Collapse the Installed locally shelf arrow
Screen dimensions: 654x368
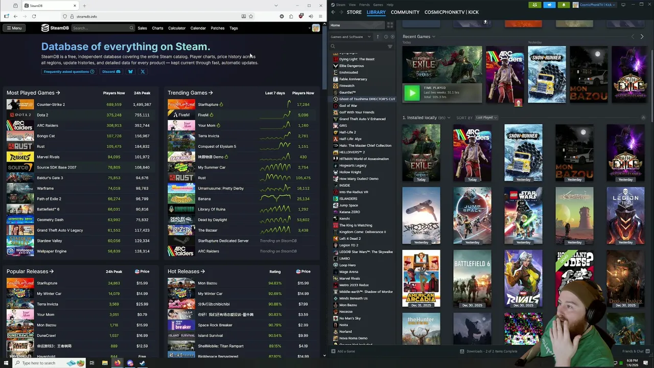pos(643,118)
